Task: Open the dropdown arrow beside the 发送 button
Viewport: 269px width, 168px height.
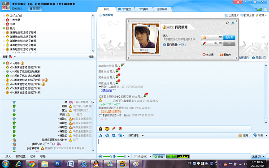Action: click(264, 156)
